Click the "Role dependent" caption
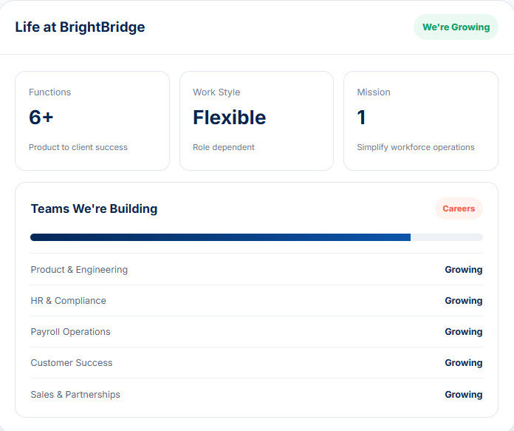This screenshot has width=514, height=431. 224,147
